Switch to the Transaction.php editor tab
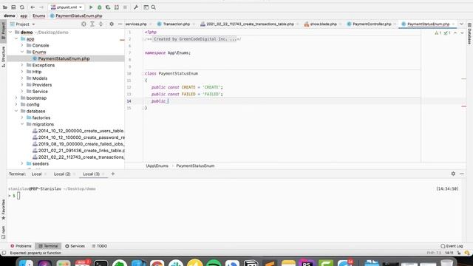 pyautogui.click(x=176, y=24)
